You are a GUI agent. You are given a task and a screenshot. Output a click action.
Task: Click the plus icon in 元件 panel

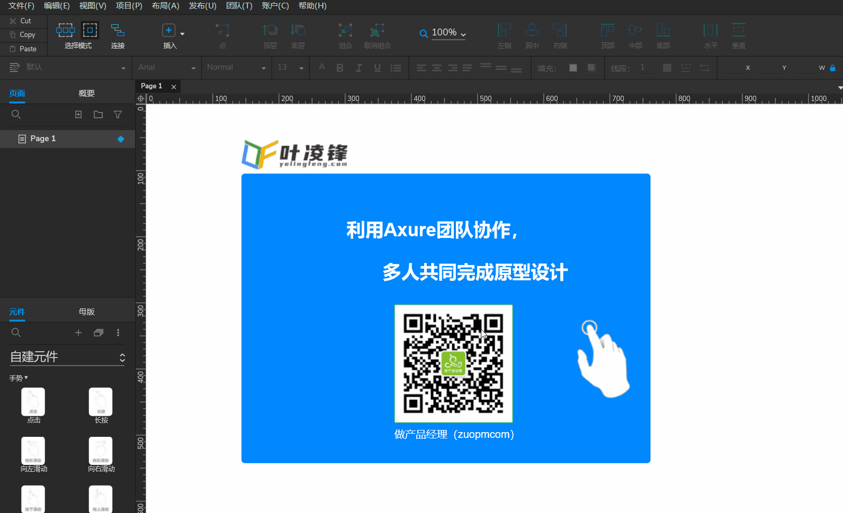[78, 332]
